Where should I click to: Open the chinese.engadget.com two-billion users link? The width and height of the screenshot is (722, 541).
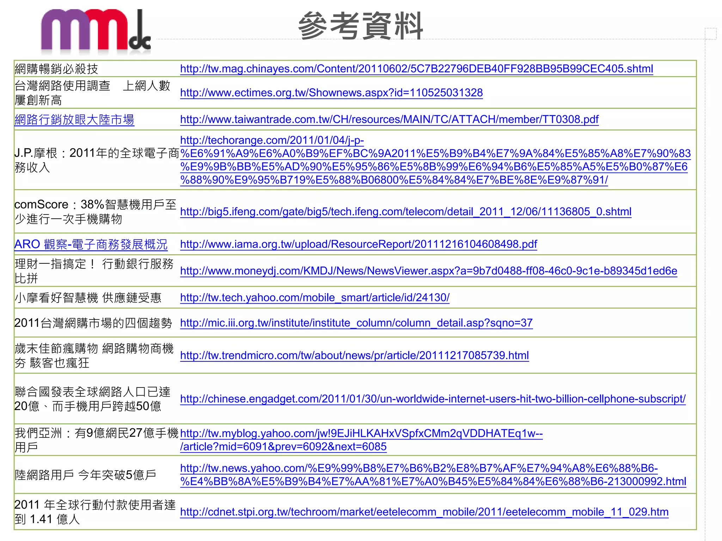433,399
